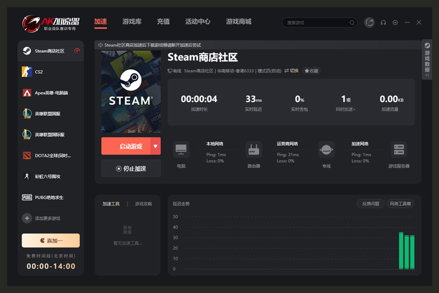Click the red accelerating status icon beside Steam商店社区
Screen dimensions: 439x293
click(77, 50)
